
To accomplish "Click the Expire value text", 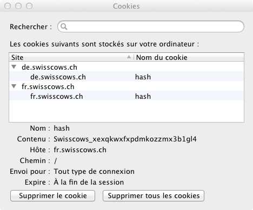I will click(x=89, y=182).
